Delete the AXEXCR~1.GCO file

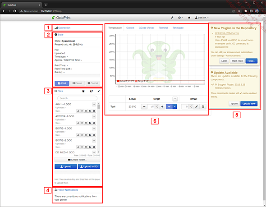click(86, 123)
